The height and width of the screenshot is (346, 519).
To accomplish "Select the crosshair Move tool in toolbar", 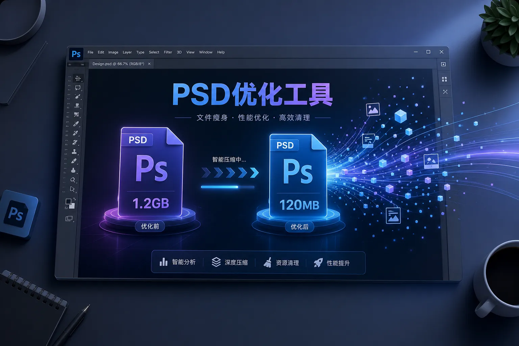I will coord(78,78).
